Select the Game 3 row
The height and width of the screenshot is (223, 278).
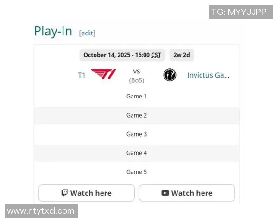(137, 134)
